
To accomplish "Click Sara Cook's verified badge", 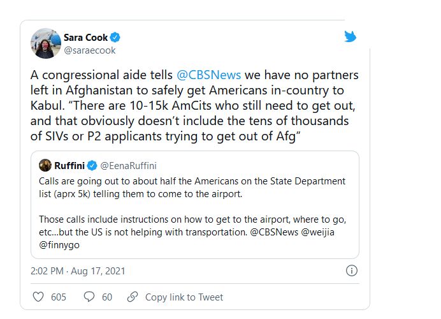I will (x=115, y=37).
